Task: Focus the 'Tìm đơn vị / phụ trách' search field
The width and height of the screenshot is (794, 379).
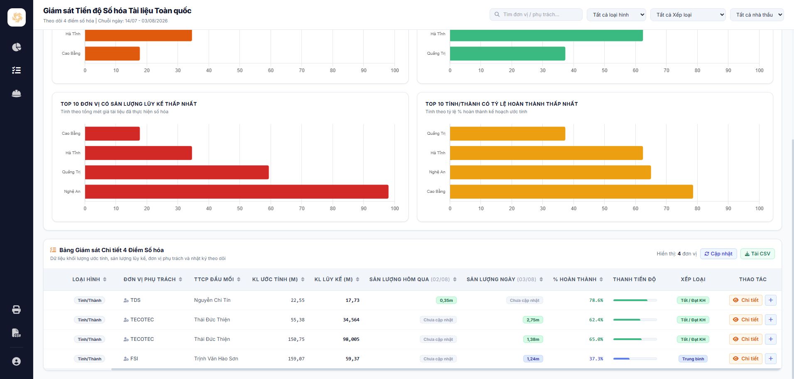Action: coord(536,15)
